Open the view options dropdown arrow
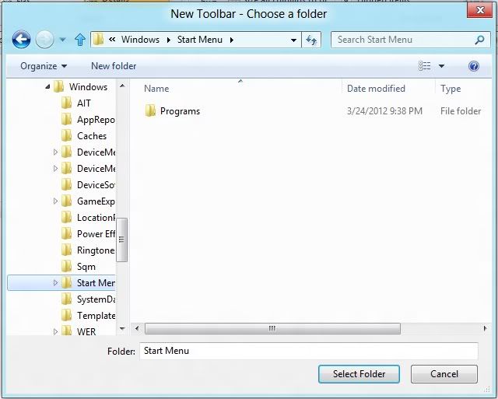The height and width of the screenshot is (399, 498). 441,66
